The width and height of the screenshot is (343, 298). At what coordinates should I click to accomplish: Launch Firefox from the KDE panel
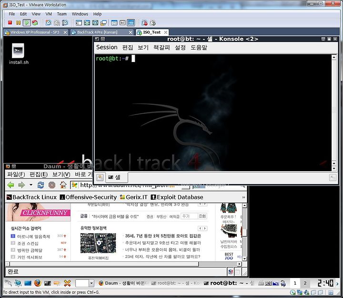(38, 283)
